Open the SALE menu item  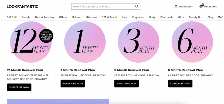click(x=12, y=17)
